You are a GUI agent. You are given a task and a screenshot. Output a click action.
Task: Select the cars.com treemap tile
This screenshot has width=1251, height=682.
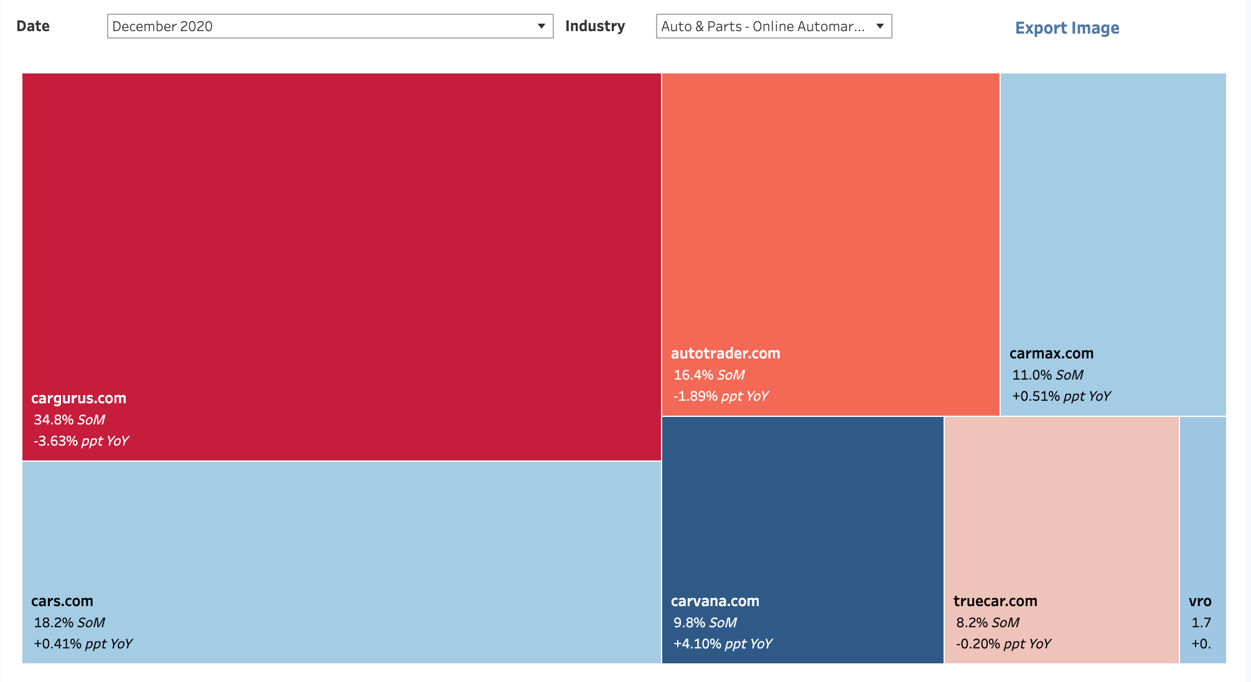[342, 563]
